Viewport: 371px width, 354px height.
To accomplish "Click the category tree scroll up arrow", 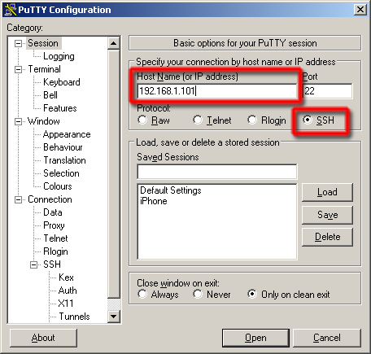I will click(114, 43).
